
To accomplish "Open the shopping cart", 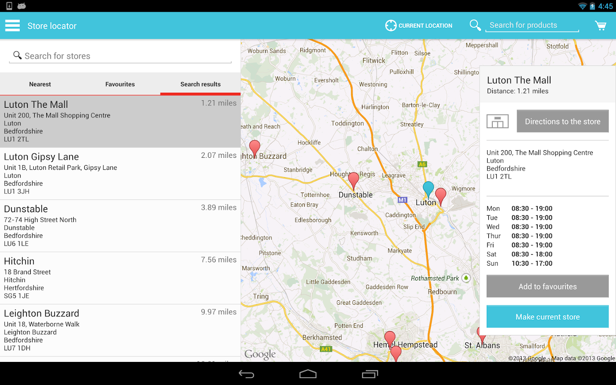I will 601,25.
